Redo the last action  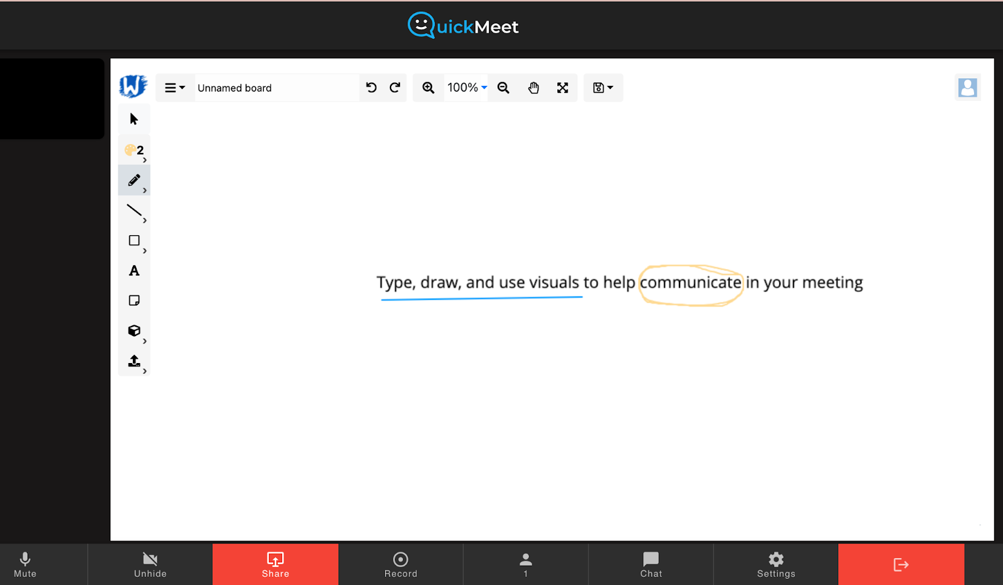(x=395, y=88)
